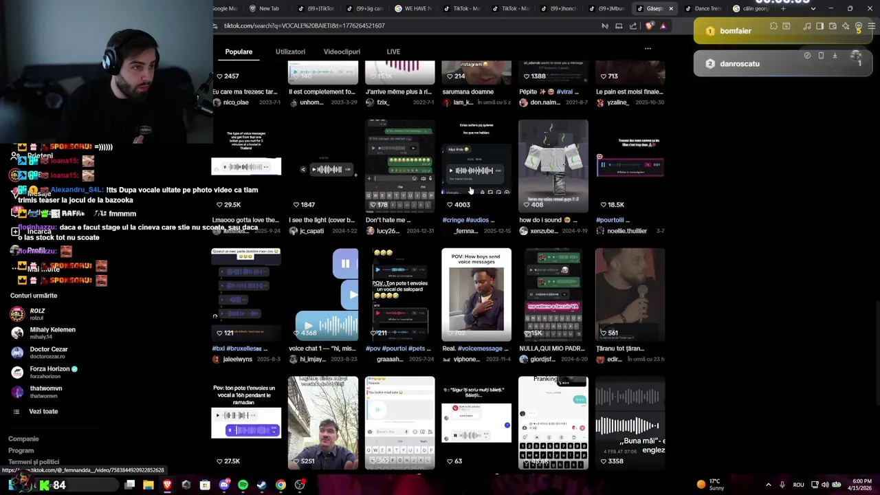Open the POV: How boys send voice messages video

coord(476,294)
